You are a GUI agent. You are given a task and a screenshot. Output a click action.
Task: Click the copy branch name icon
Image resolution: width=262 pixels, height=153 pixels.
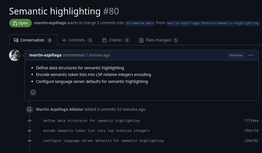[x=261, y=23]
